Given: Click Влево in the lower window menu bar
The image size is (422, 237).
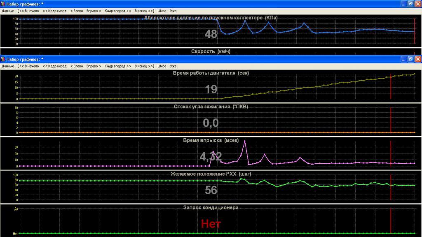Looking at the screenshot, I should 77,66.
